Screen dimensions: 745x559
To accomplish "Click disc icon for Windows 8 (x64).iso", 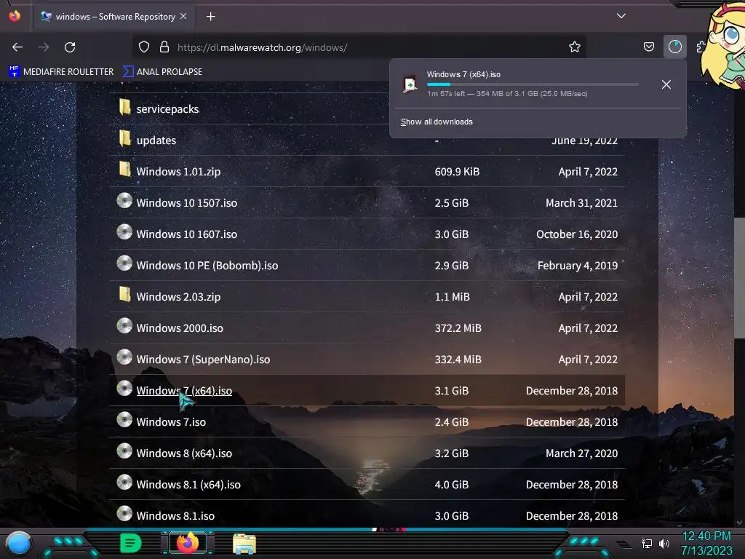I will 124,451.
